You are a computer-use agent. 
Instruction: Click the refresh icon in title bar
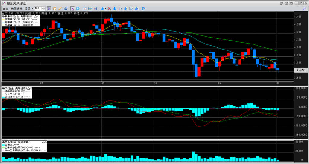click(x=286, y=3)
